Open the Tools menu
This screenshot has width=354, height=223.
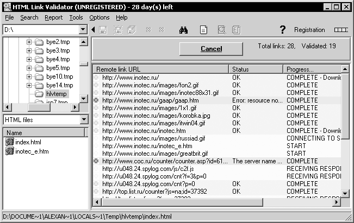(76, 17)
